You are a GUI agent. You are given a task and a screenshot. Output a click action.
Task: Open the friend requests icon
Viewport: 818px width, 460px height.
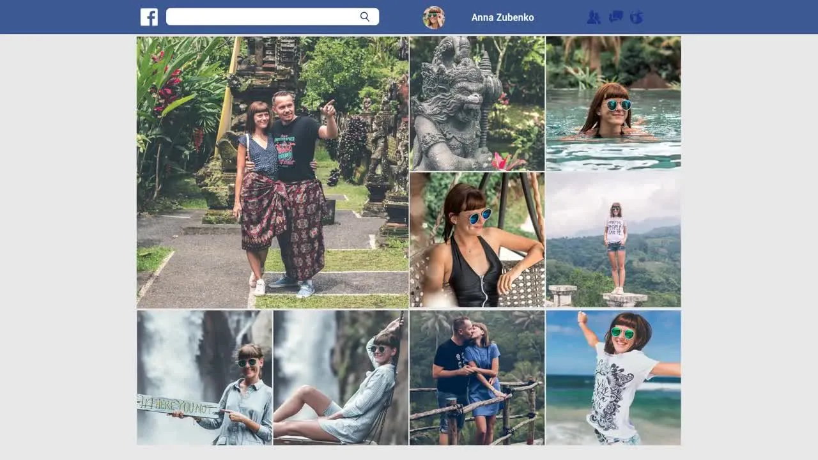pyautogui.click(x=594, y=17)
